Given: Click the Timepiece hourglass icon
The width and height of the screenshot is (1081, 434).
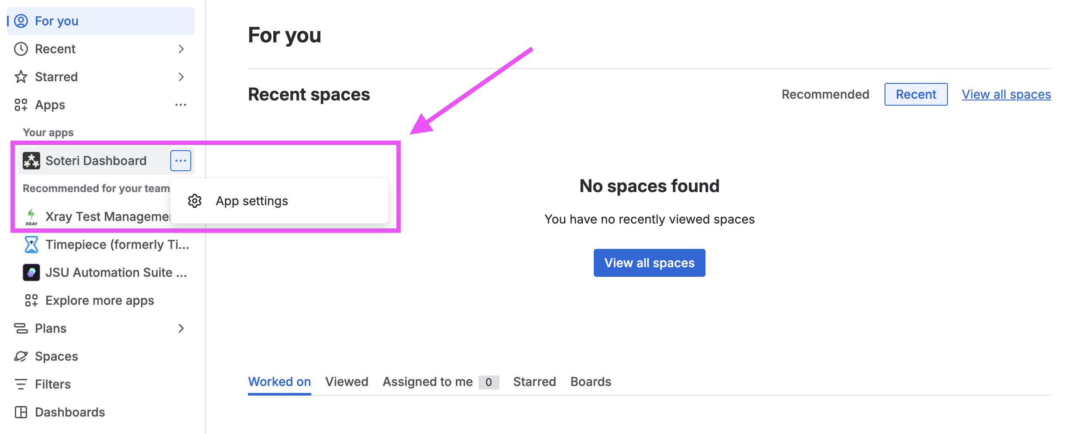Looking at the screenshot, I should click(x=31, y=245).
